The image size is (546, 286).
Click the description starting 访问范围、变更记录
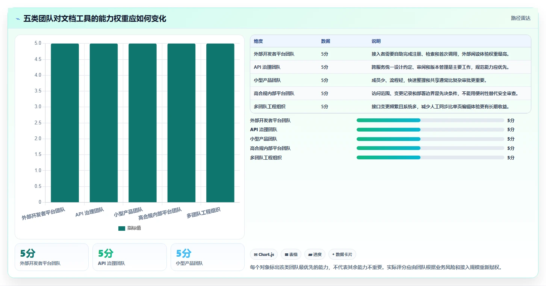point(445,94)
